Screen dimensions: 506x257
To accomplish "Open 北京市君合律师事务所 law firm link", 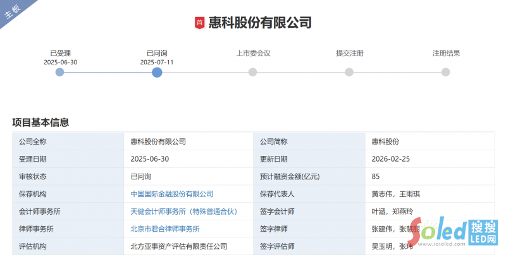I will click(165, 229).
